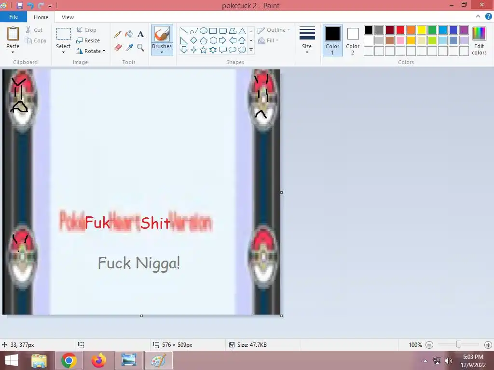
Task: Choose the Rounded rectangular callout shape
Action: click(x=223, y=50)
